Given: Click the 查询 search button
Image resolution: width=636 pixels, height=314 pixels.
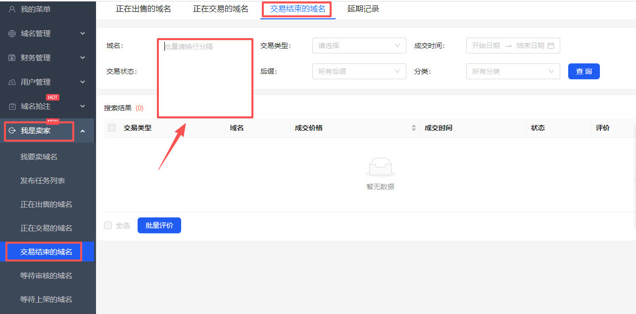Looking at the screenshot, I should (x=584, y=71).
